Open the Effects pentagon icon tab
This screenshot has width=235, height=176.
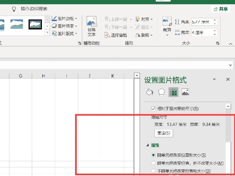[x=161, y=92]
